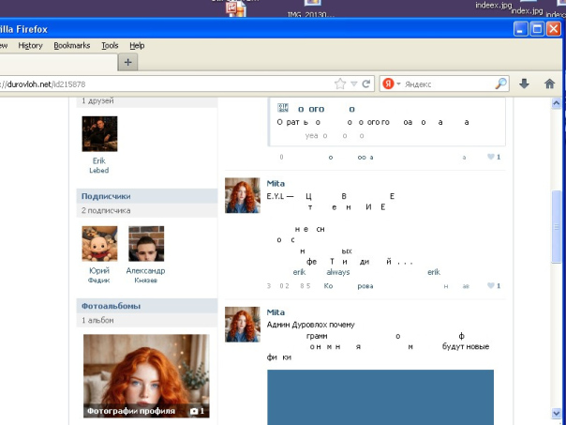The height and width of the screenshot is (425, 566).
Task: Open the Help menu
Action: [137, 46]
